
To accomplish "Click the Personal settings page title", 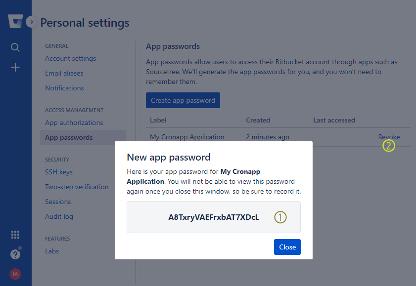I will click(85, 23).
